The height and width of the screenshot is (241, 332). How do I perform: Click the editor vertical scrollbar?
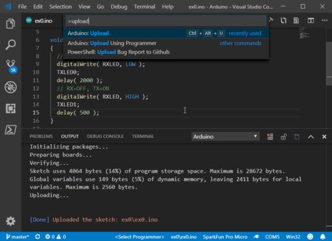coord(329,64)
